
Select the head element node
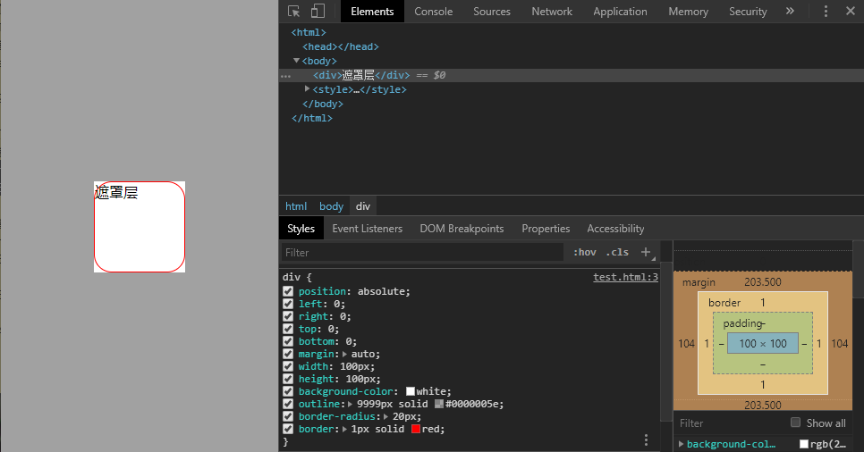click(341, 46)
